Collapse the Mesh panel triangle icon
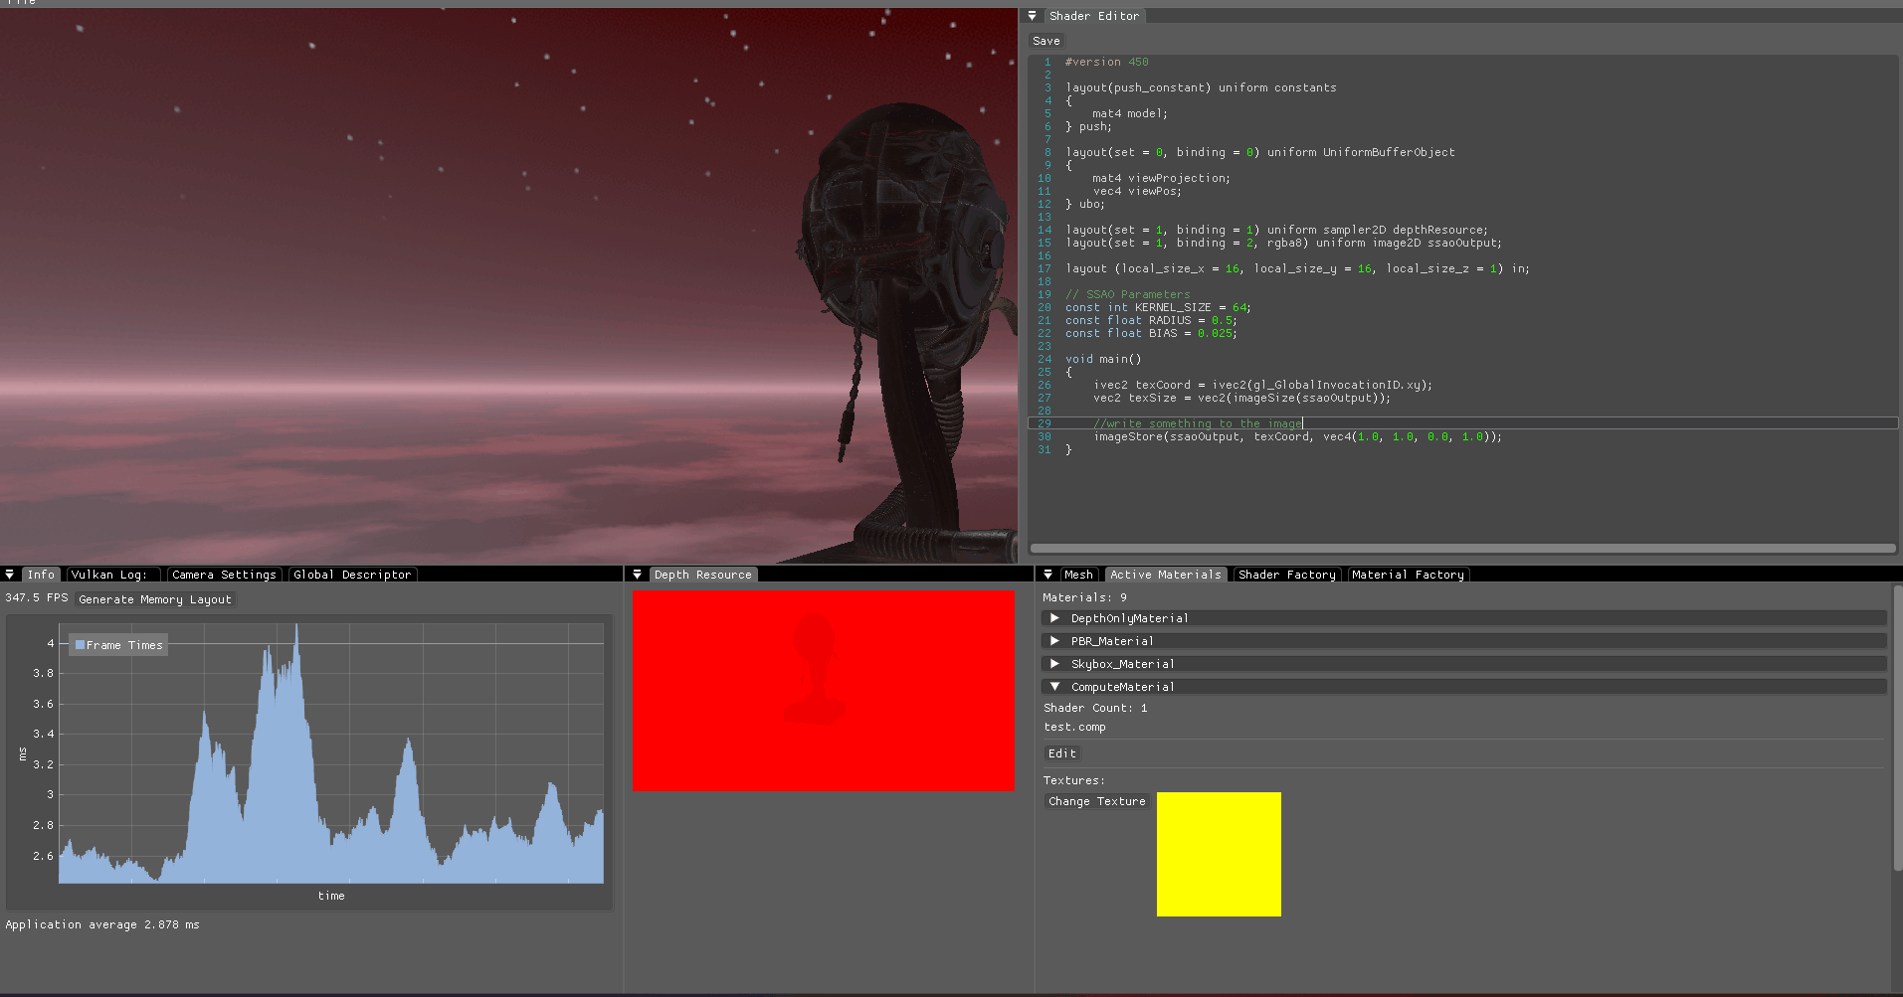This screenshot has width=1903, height=997. (1047, 575)
